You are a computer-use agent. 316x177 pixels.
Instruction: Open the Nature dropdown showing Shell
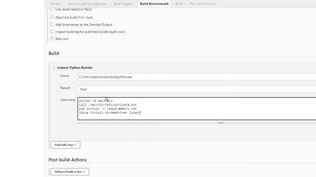tap(197, 89)
